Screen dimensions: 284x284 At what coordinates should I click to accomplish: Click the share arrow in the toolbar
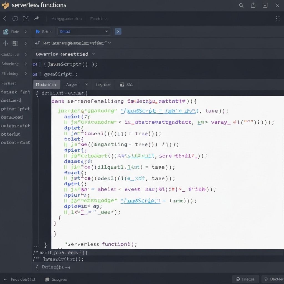coord(37,18)
